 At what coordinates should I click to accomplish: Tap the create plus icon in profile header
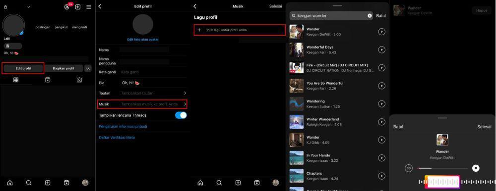point(78,6)
